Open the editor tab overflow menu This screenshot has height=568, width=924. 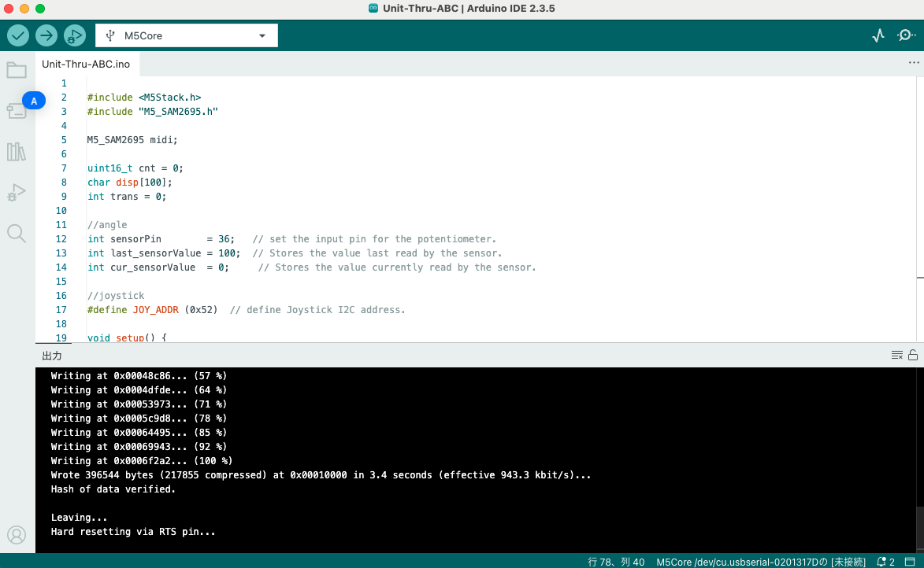(x=913, y=64)
